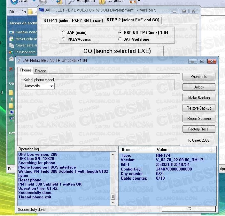225x216 pixels.
Task: Select the IMEI value 353931013548754
Action: pyautogui.click(x=173, y=164)
